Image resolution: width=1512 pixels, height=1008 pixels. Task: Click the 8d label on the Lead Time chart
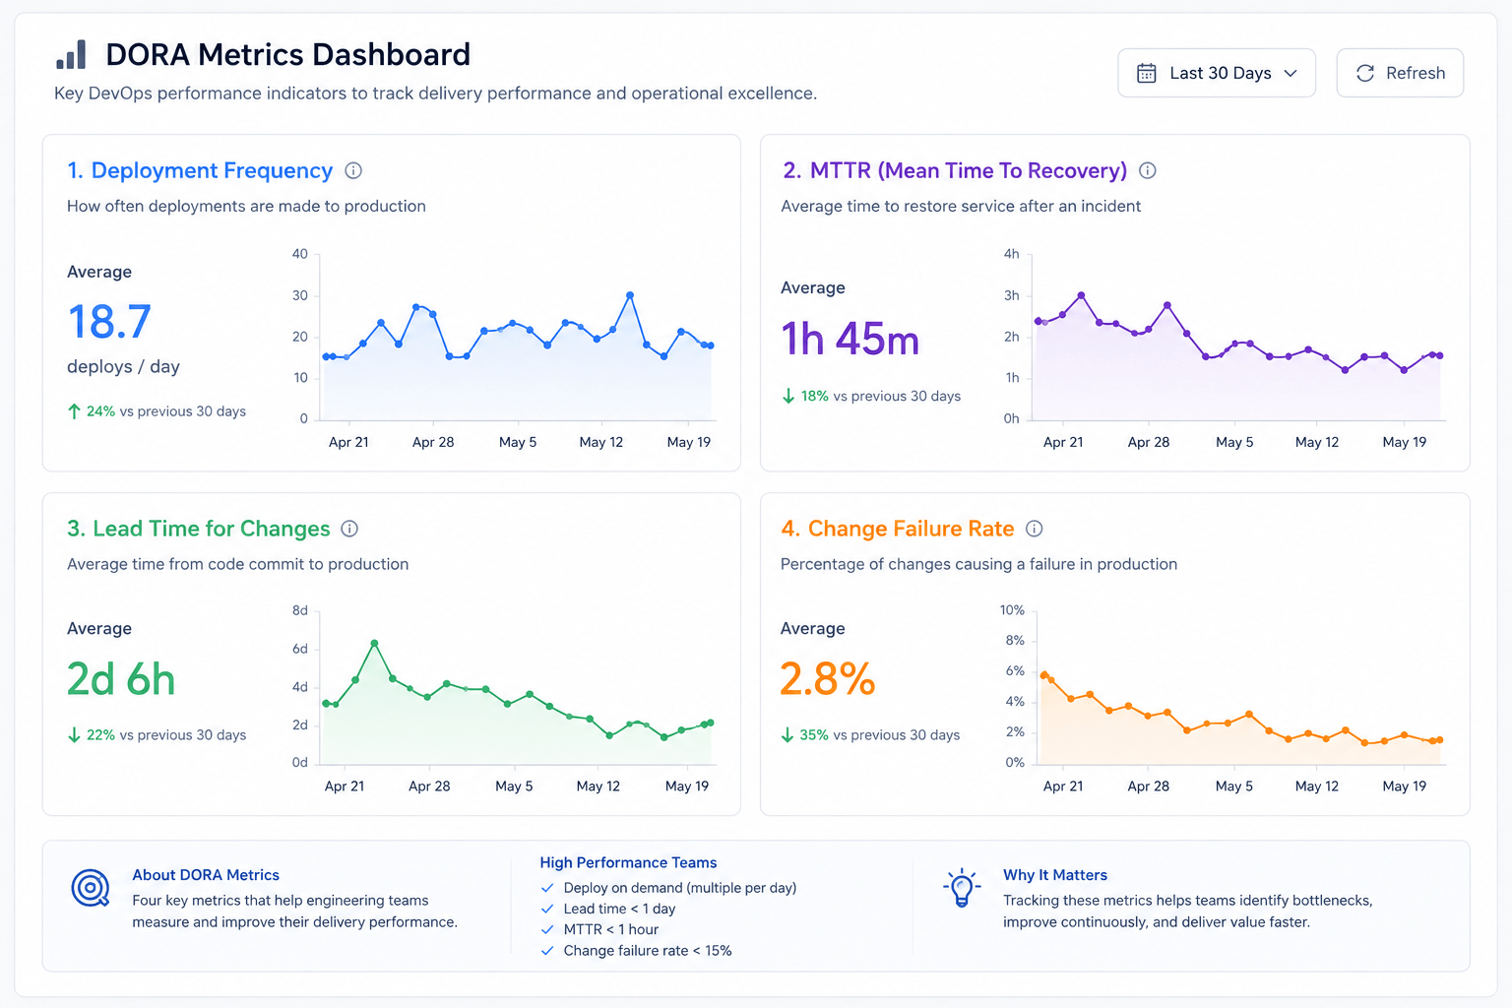pyautogui.click(x=300, y=610)
